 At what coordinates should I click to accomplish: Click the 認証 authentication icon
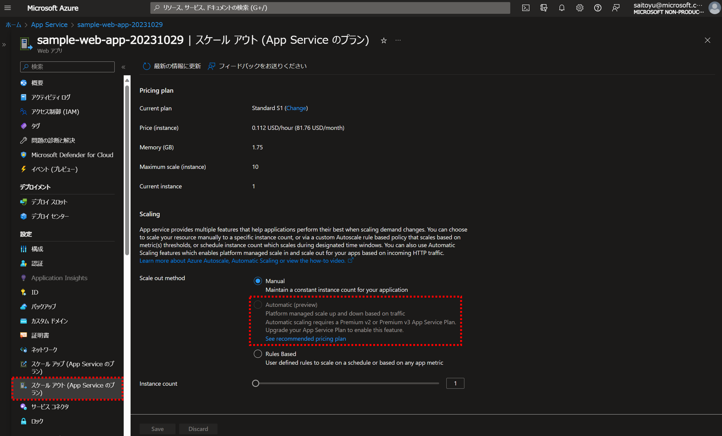click(x=24, y=263)
